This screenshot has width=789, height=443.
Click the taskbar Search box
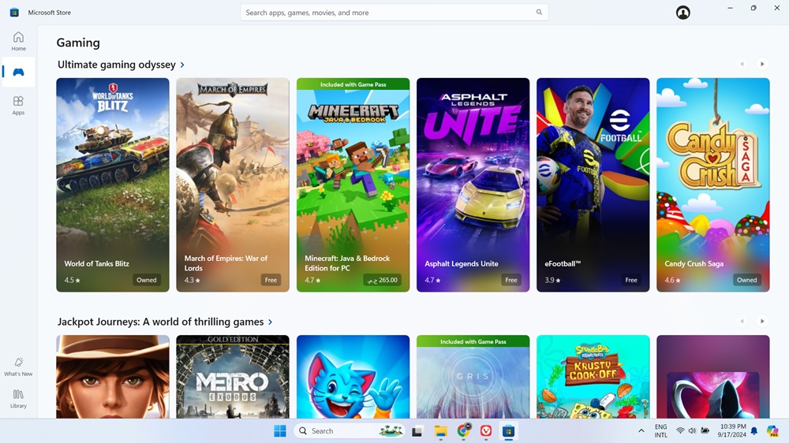pyautogui.click(x=350, y=431)
